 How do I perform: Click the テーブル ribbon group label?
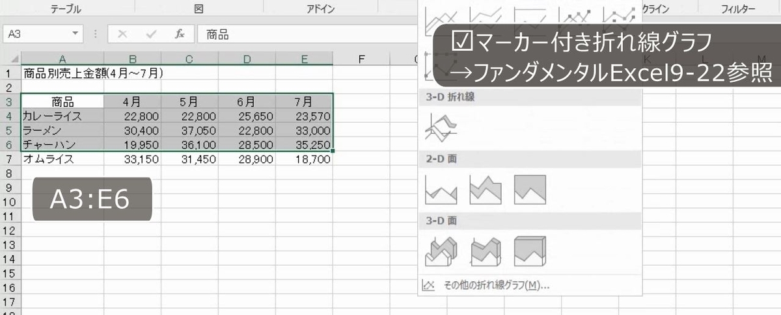[x=66, y=8]
